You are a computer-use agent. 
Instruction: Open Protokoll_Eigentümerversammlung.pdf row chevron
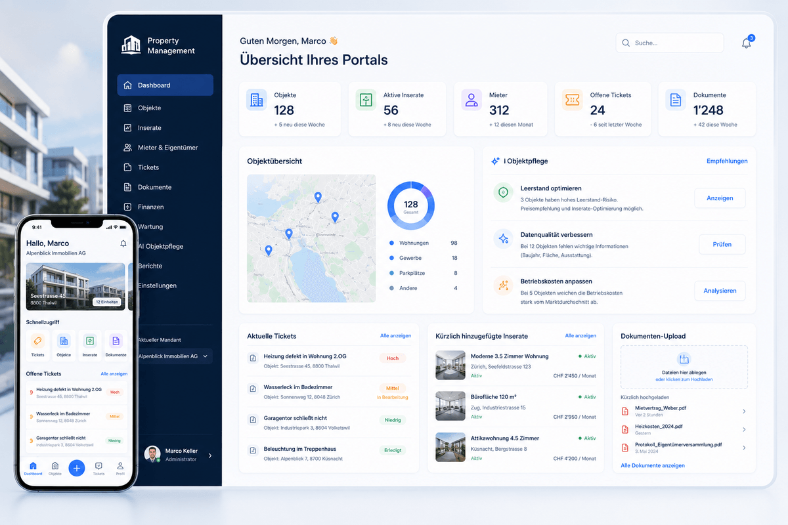(x=744, y=448)
